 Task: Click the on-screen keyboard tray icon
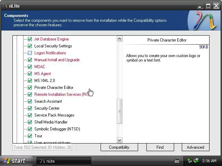coord(177,161)
